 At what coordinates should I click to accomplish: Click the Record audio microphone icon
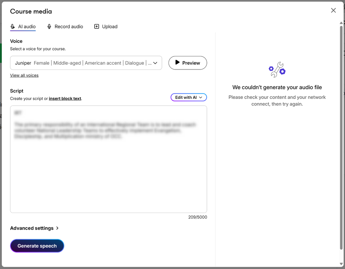[x=49, y=27]
